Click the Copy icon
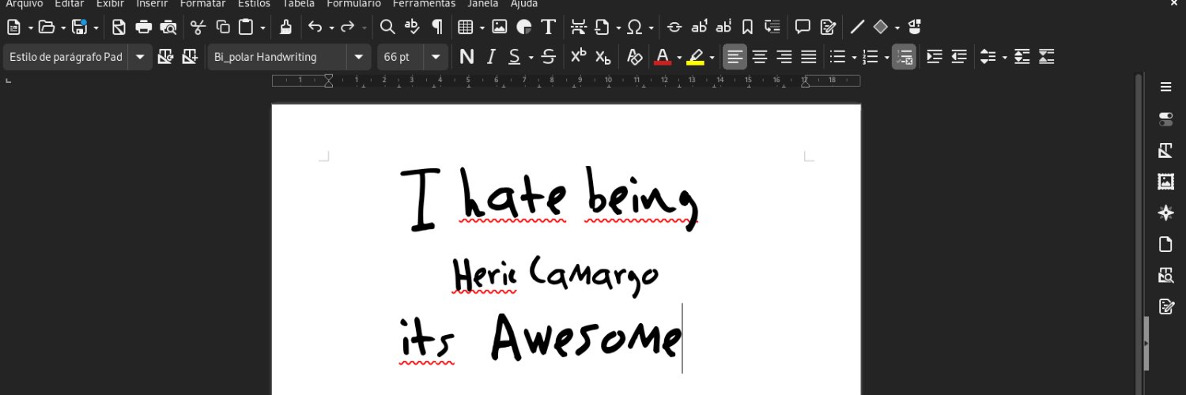 (223, 28)
